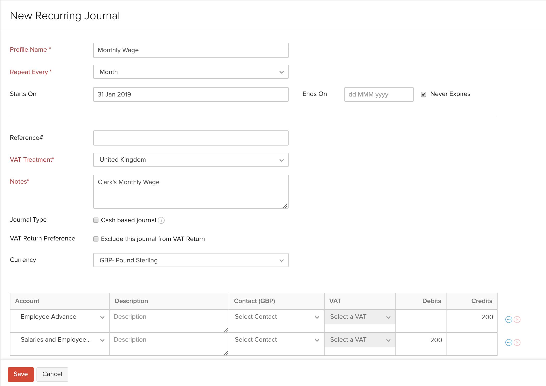Uncheck the Never Expires checkbox

(x=424, y=94)
